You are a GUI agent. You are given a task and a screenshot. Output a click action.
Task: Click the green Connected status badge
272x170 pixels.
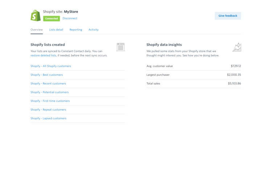tap(51, 18)
